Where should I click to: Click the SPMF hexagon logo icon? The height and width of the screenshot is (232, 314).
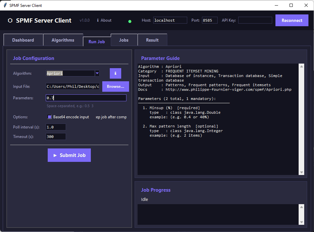pyautogui.click(x=10, y=20)
